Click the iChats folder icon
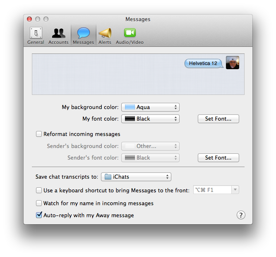 108,177
